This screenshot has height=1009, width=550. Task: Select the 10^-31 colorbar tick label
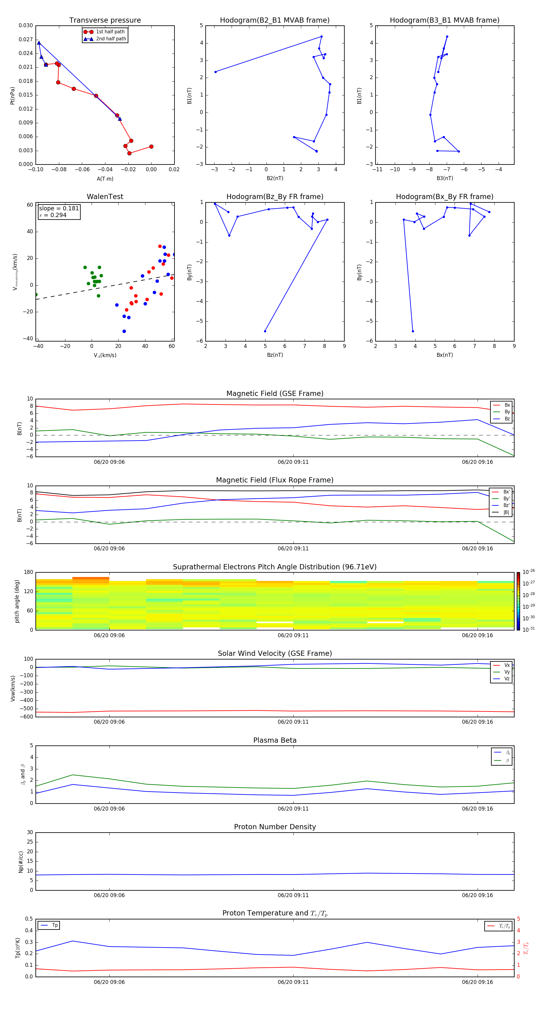[x=529, y=630]
